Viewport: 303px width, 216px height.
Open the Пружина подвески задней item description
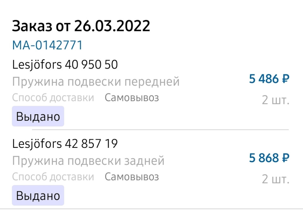pos(88,161)
